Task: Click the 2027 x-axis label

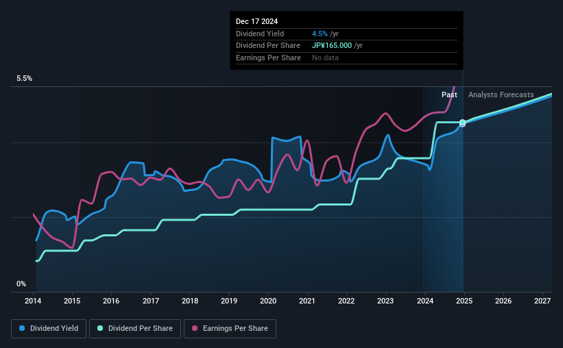Action: [x=542, y=301]
